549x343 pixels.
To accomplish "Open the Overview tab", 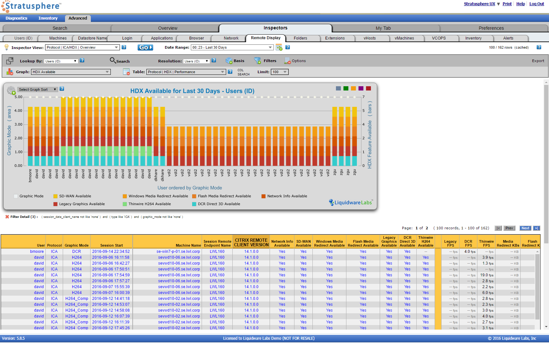I will click(x=168, y=28).
